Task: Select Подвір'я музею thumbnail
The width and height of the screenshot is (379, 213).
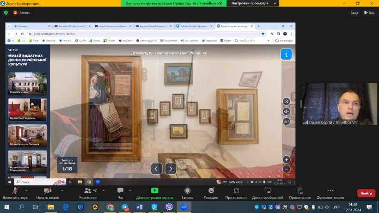Action: coord(27,83)
